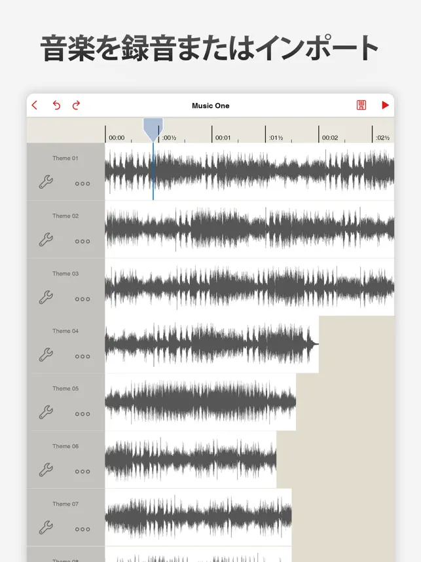Click the Theme 05 track label
Viewport: 421px width, 562px height.
65,388
